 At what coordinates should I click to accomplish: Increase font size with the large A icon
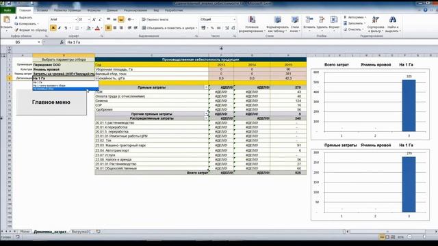(94, 20)
